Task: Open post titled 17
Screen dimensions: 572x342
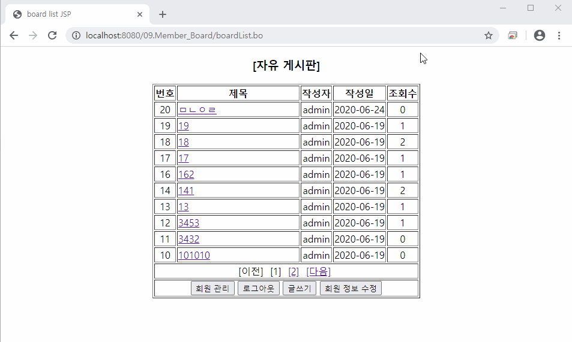Action: tap(184, 158)
